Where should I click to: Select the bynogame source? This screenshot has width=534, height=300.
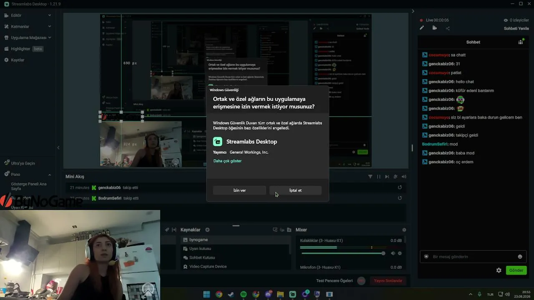point(236,240)
